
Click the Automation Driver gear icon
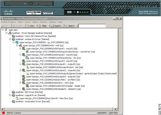13,102
